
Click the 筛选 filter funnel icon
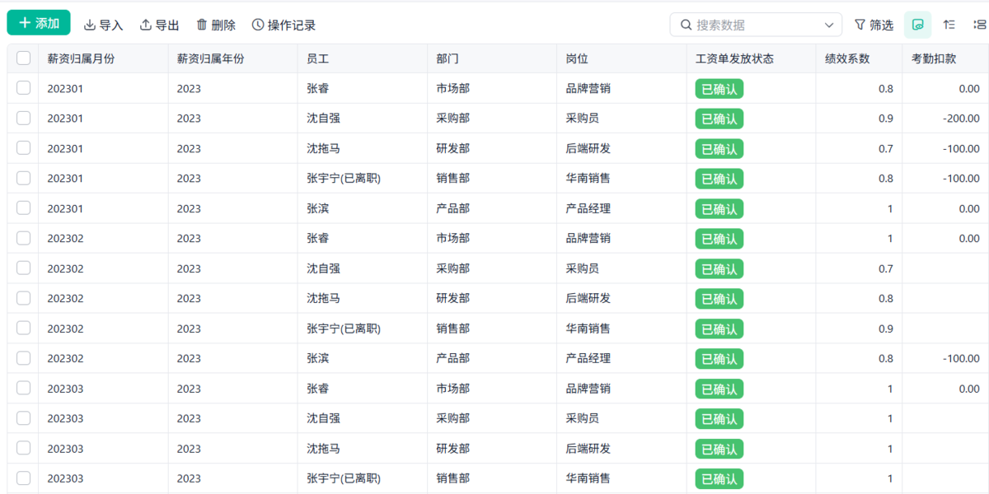click(x=860, y=25)
